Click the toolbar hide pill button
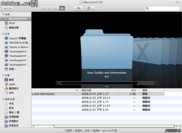 pos(178,2)
